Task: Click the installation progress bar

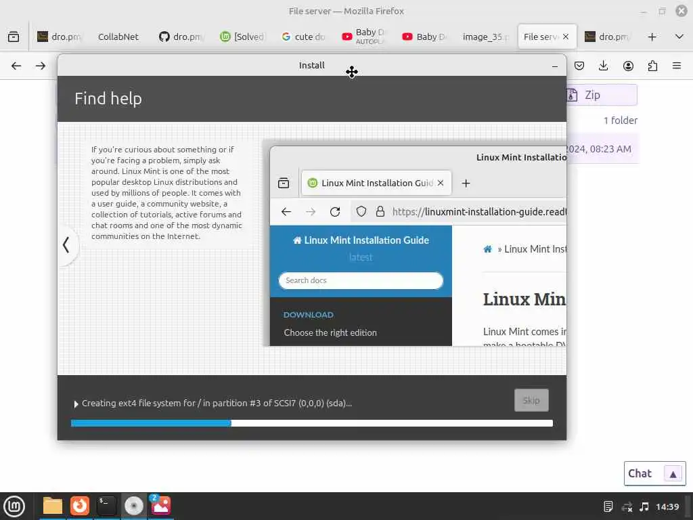Action: click(311, 423)
